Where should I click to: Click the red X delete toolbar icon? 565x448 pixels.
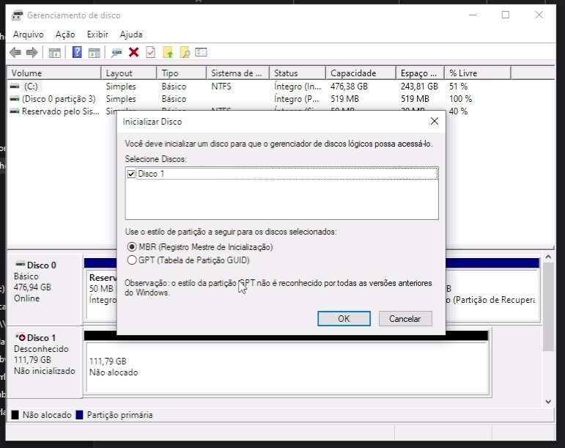click(133, 52)
